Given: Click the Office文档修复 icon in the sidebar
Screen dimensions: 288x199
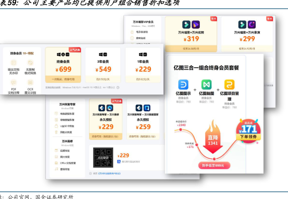Looking at the screenshot, I should pyautogui.click(x=56, y=163).
